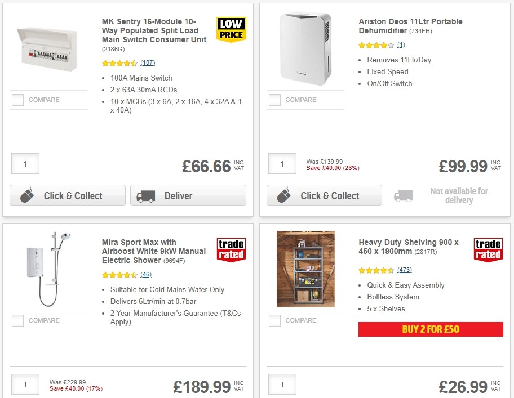Check the COMPARE box for the Mira Sport shower
Screen dimensions: 514x398
(x=17, y=321)
